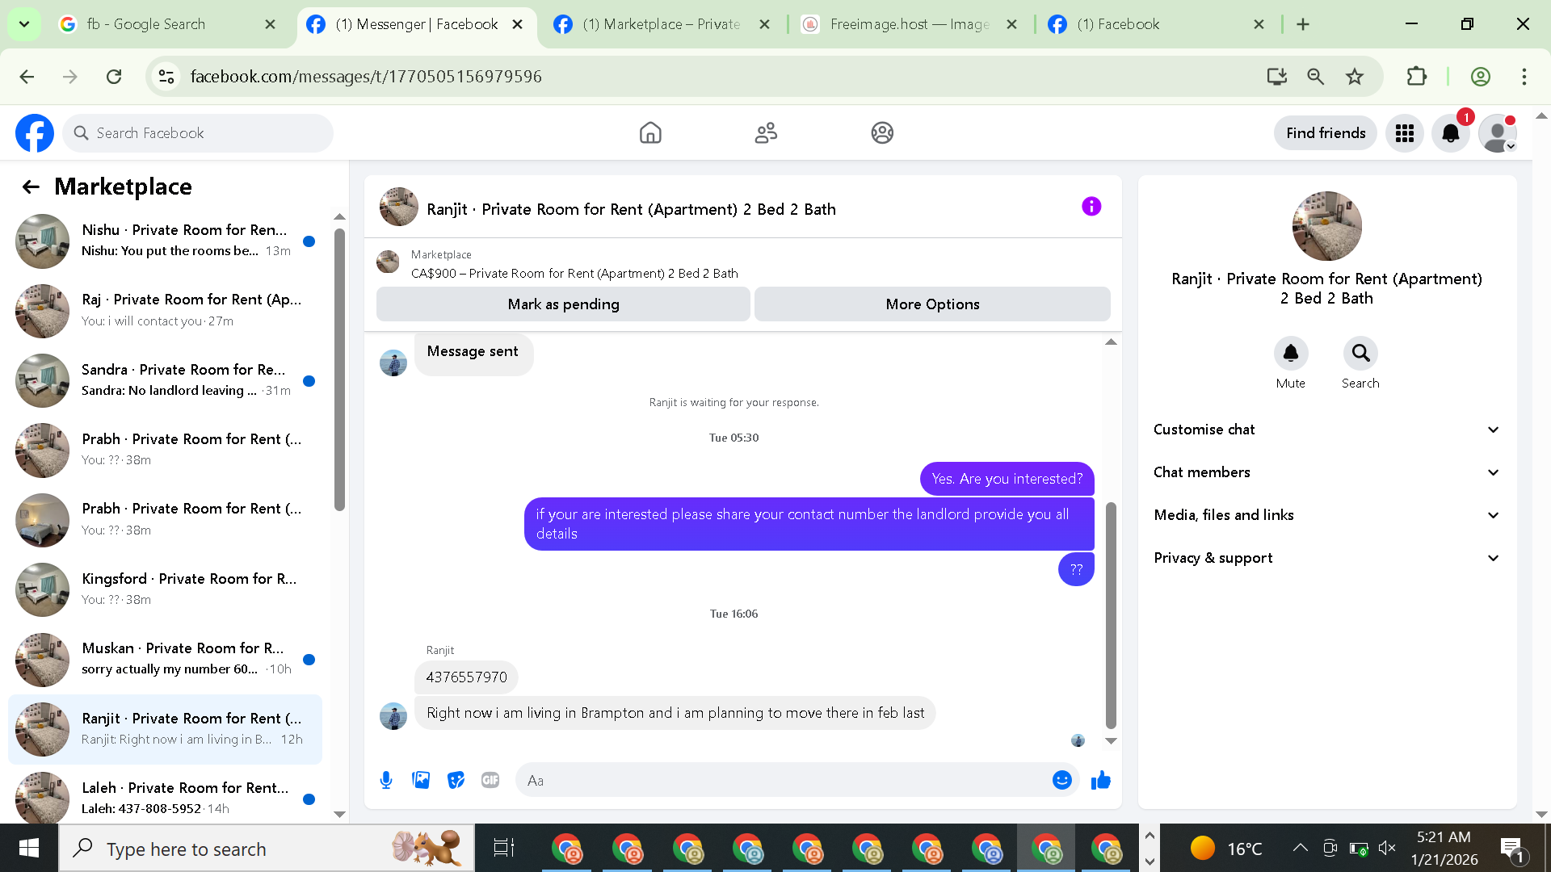Open emoji picker in message box

(1061, 780)
